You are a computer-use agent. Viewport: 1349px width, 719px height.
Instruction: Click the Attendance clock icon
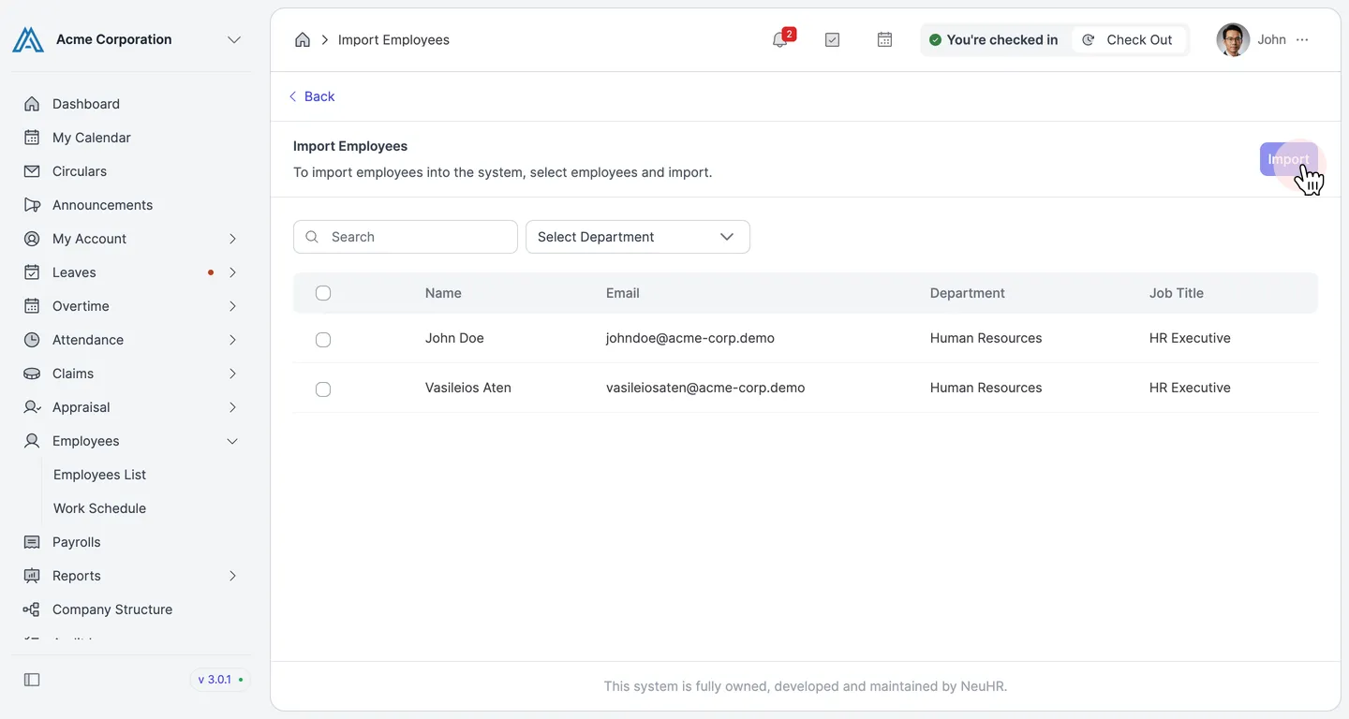(x=32, y=340)
